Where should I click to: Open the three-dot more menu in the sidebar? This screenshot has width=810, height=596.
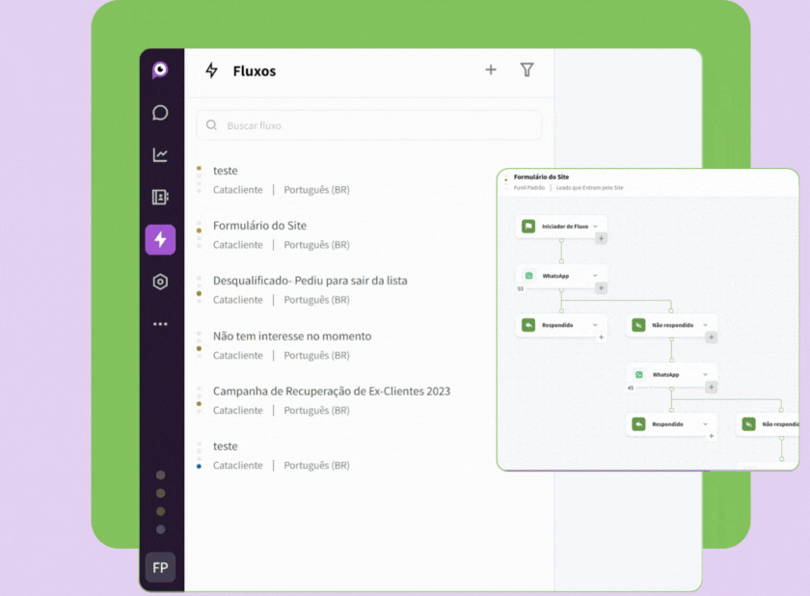[x=160, y=324]
